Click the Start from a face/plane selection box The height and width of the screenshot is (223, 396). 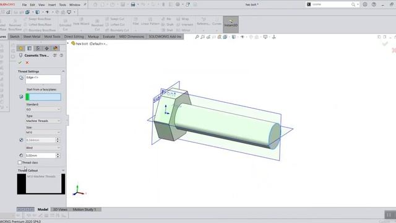[43, 97]
